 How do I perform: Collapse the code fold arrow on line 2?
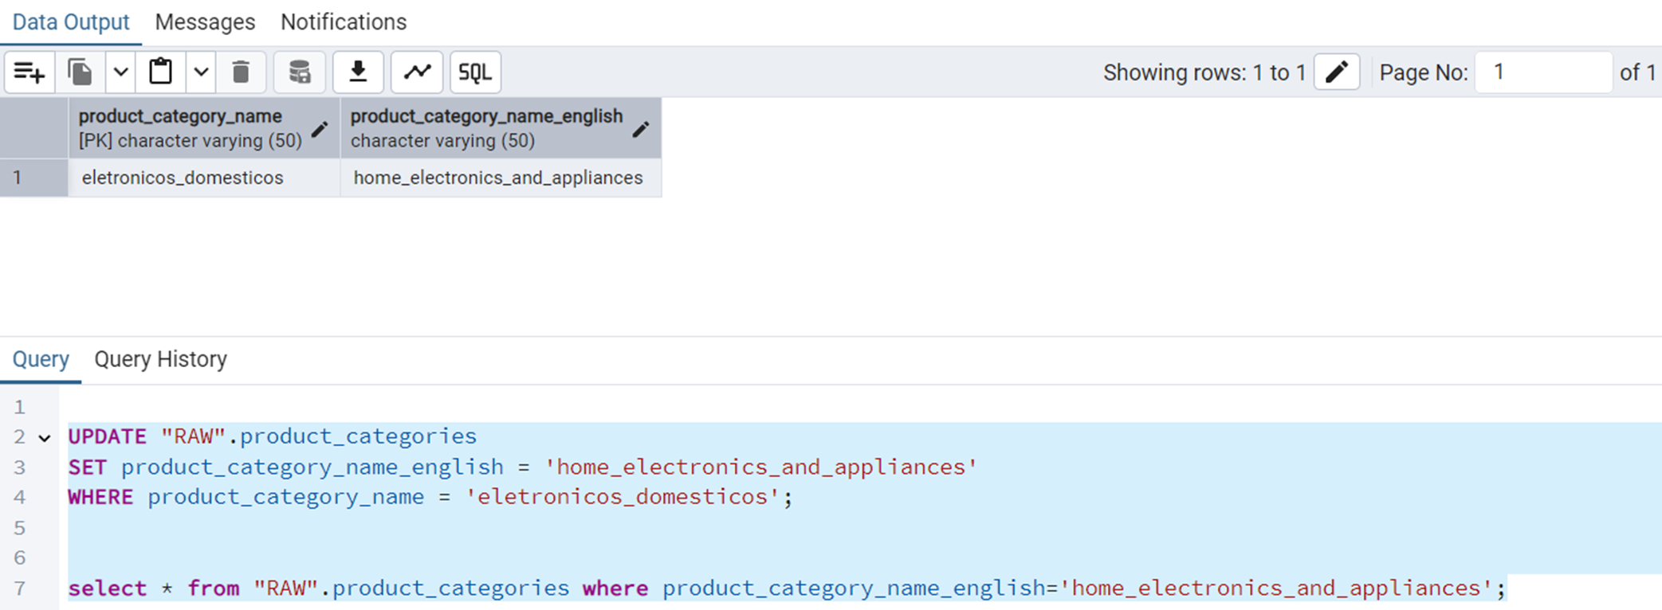coord(45,438)
